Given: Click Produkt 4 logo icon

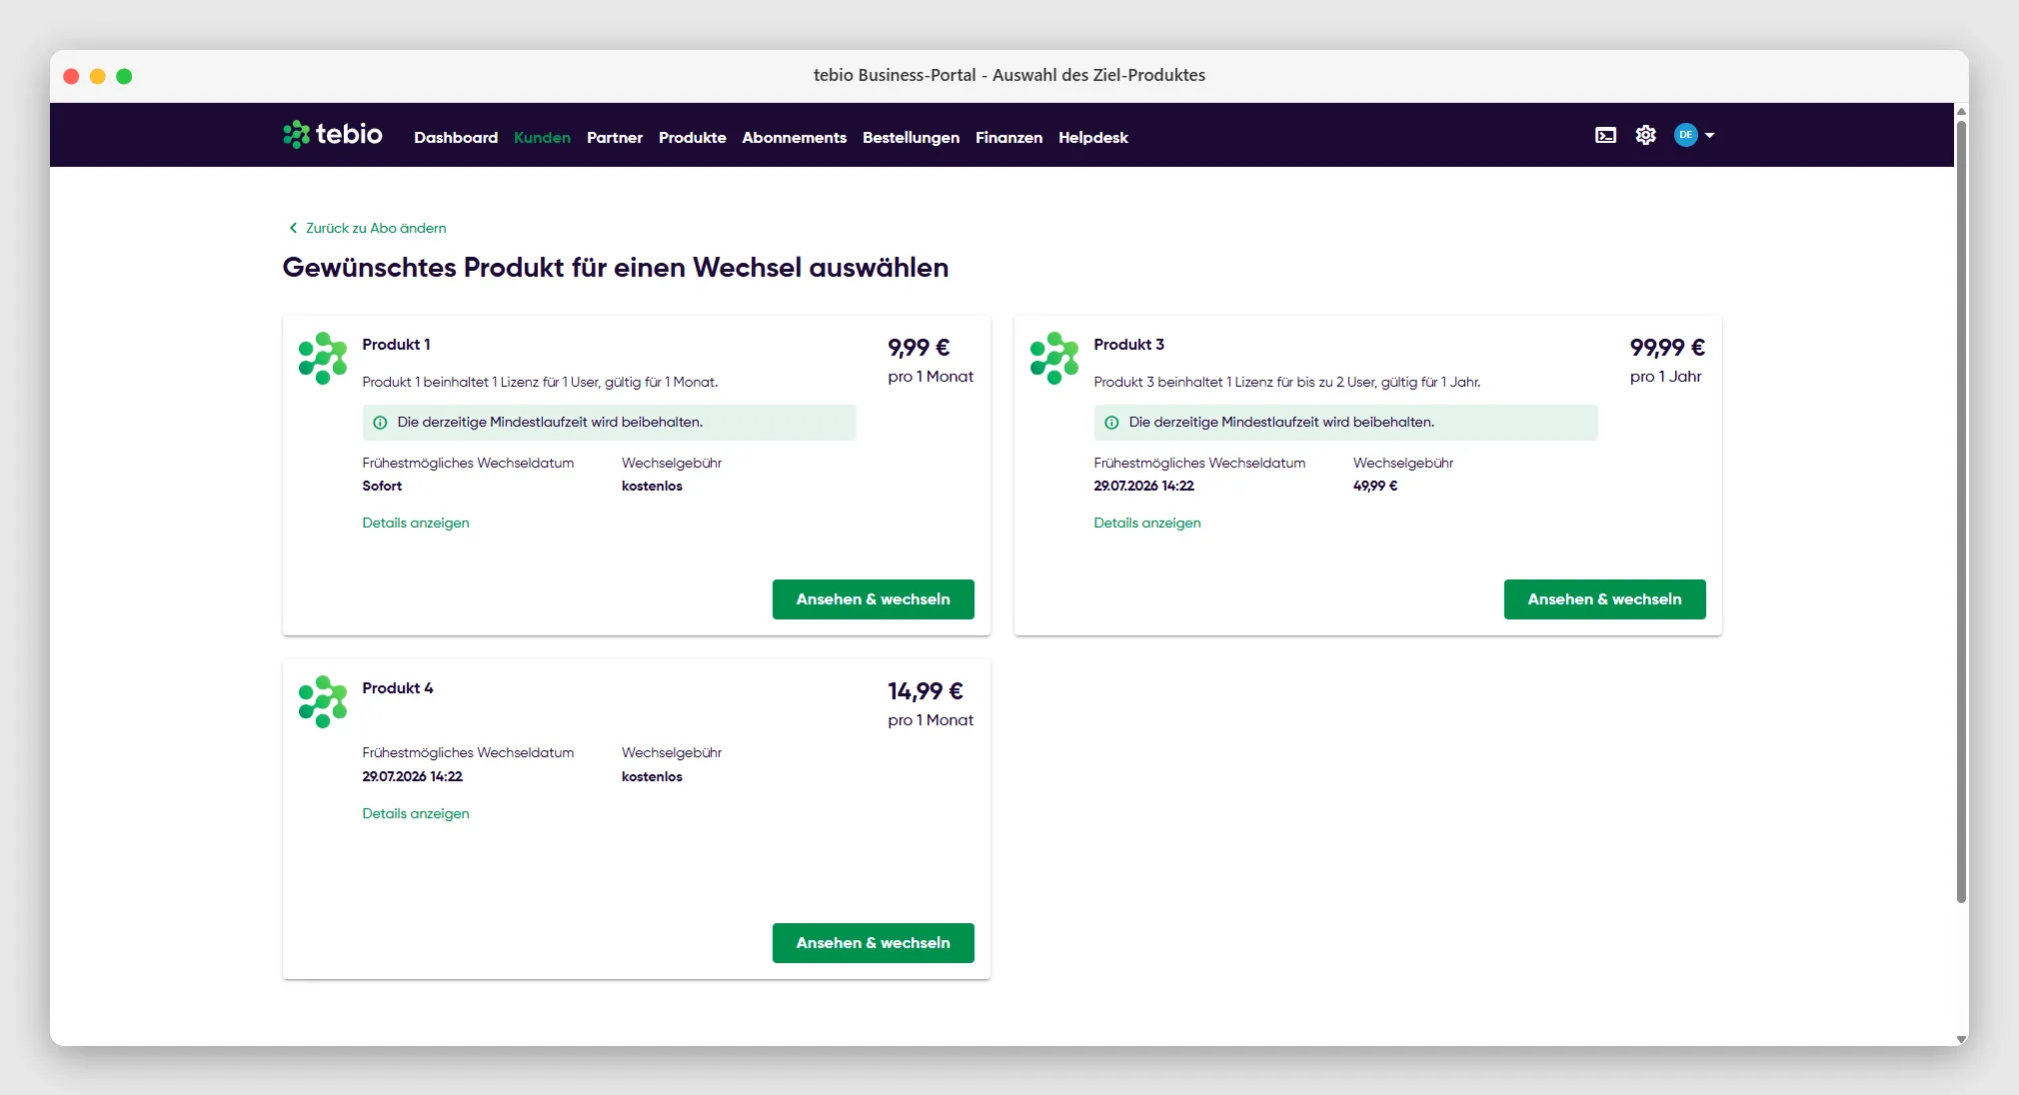Looking at the screenshot, I should coord(323,701).
